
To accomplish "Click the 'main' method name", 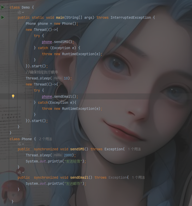I will tap(60, 17).
